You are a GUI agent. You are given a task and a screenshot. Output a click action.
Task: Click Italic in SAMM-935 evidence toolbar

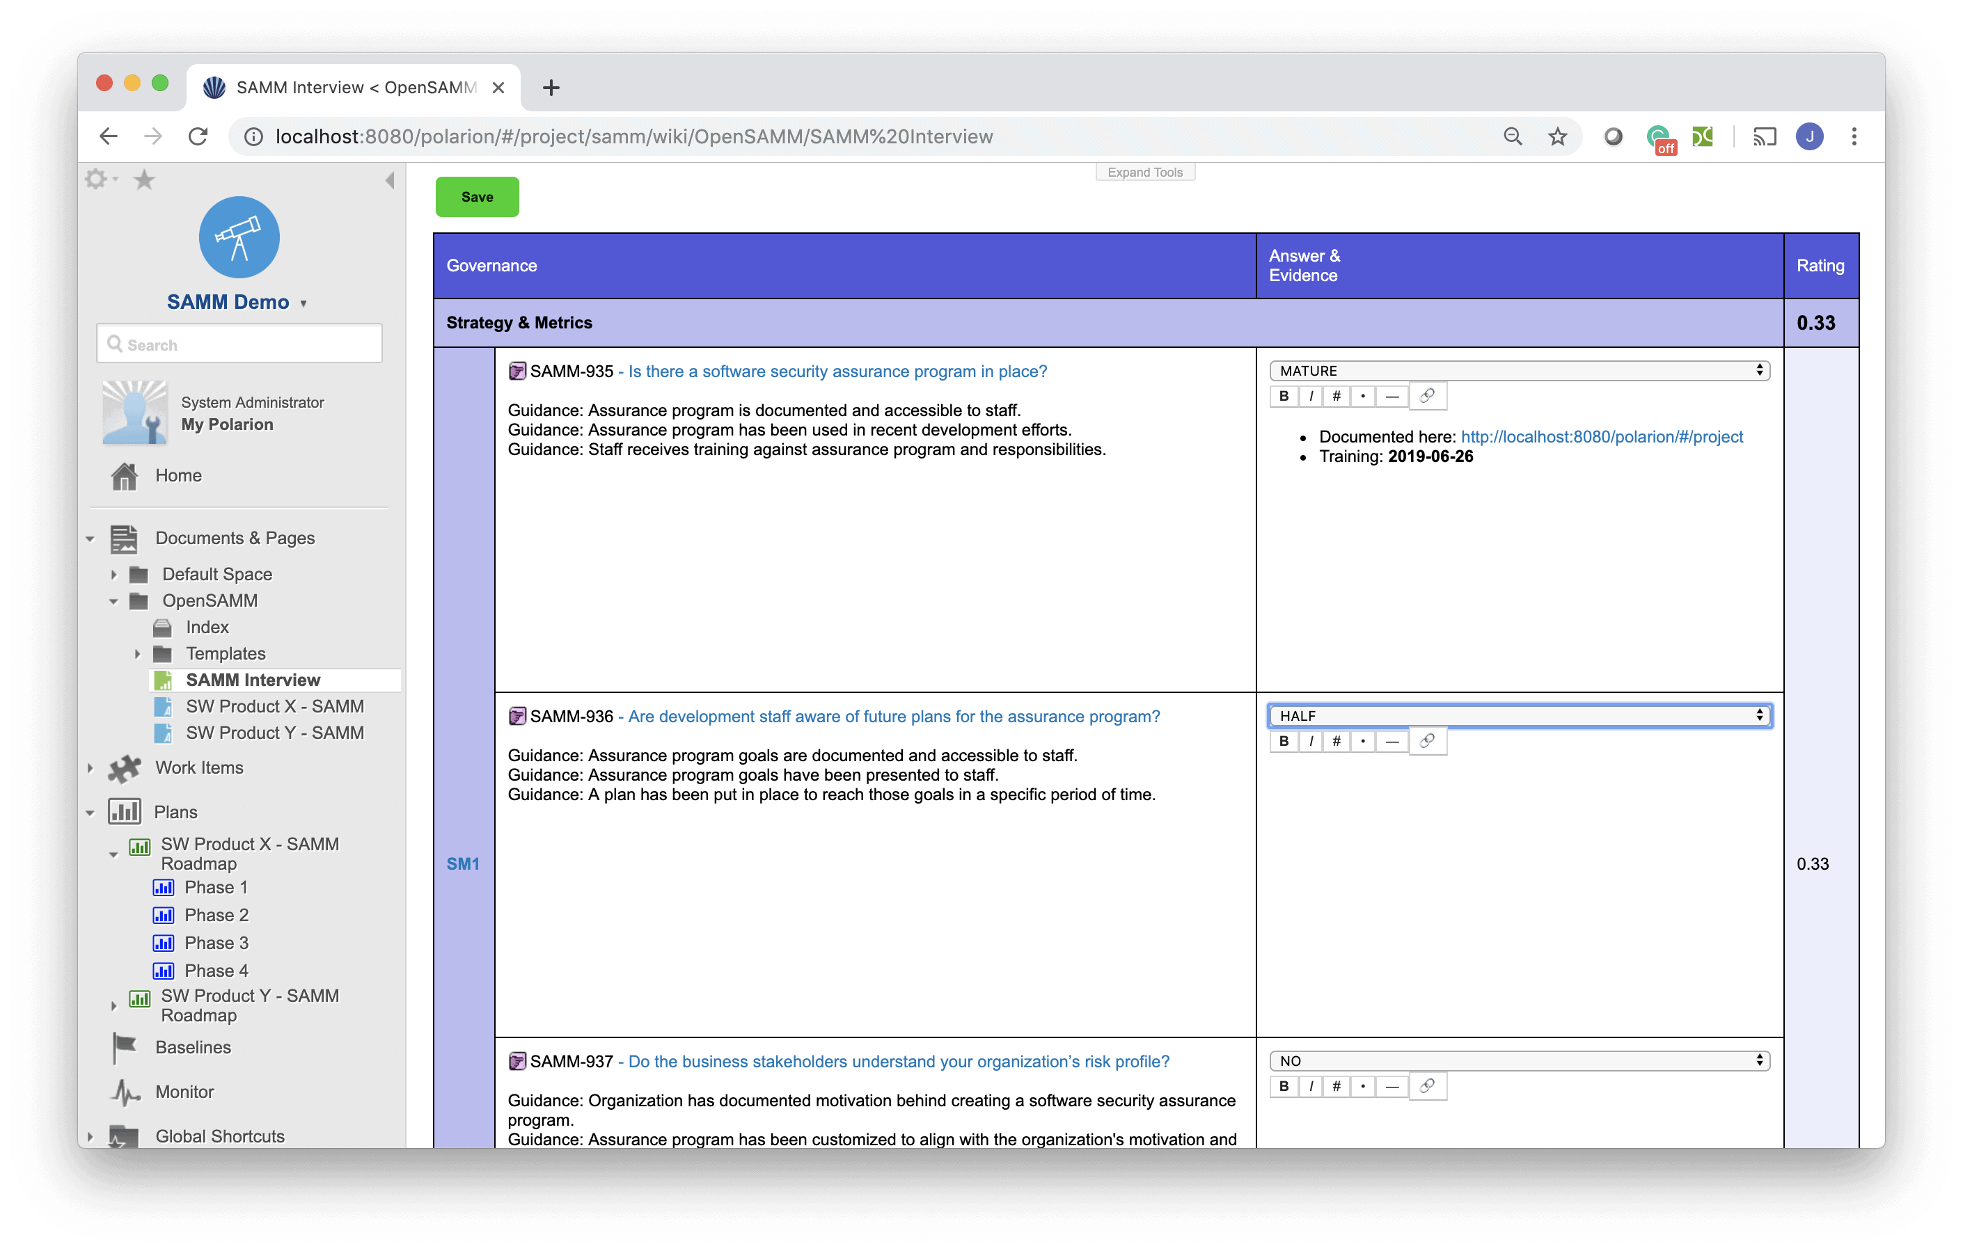(1310, 396)
